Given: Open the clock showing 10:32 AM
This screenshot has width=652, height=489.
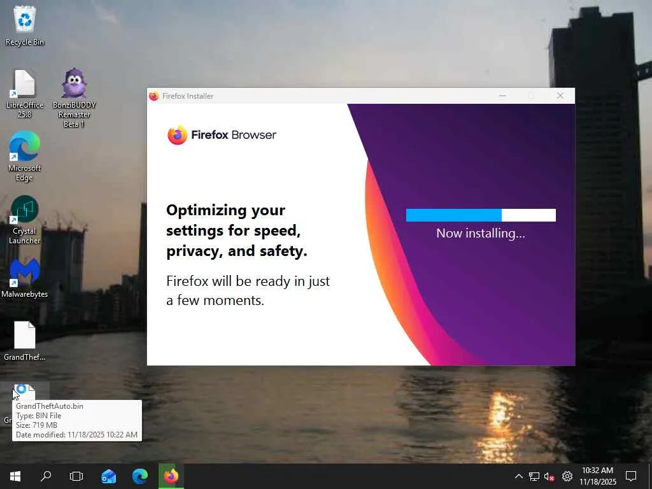Looking at the screenshot, I should (597, 476).
